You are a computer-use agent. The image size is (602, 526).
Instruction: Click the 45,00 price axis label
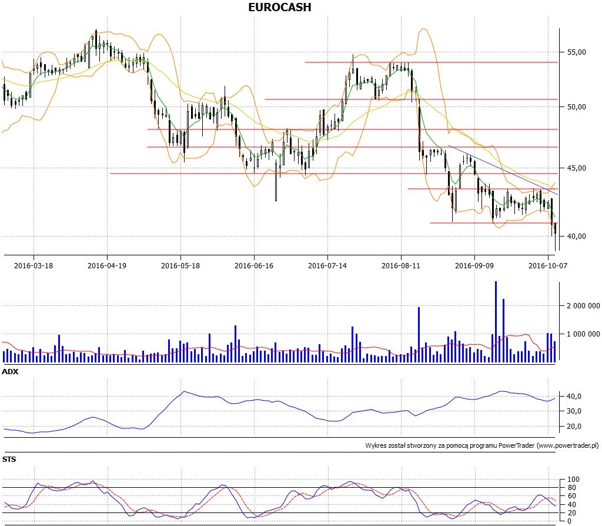pos(577,168)
